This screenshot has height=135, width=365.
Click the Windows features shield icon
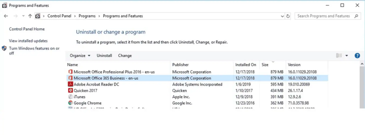pyautogui.click(x=4, y=48)
